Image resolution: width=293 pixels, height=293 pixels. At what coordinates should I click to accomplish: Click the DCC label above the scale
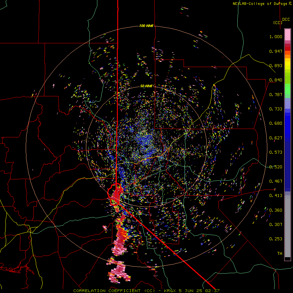(286, 20)
